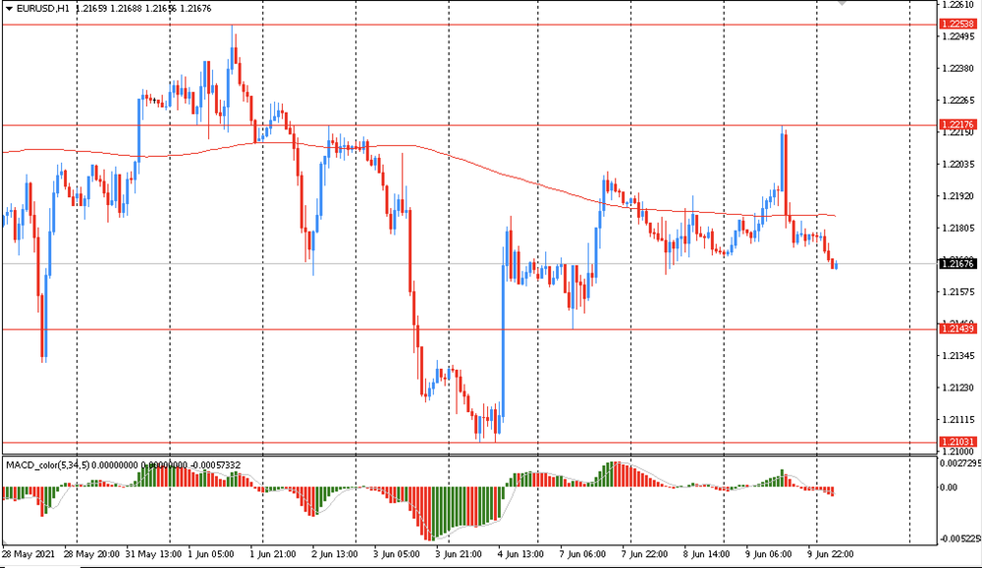Click the MACD axis value 0.0027295
The image size is (982, 568).
click(960, 464)
